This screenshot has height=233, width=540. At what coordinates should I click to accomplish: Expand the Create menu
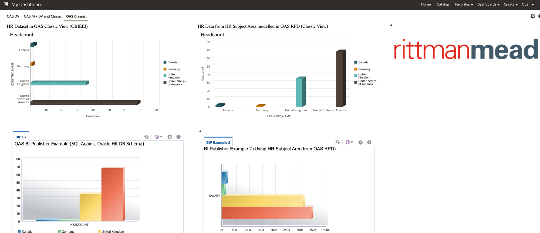click(x=511, y=4)
